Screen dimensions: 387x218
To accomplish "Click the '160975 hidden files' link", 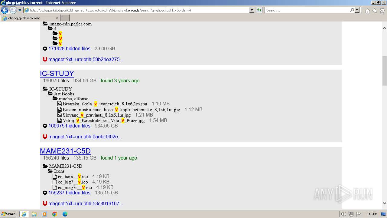I will coord(69,126).
